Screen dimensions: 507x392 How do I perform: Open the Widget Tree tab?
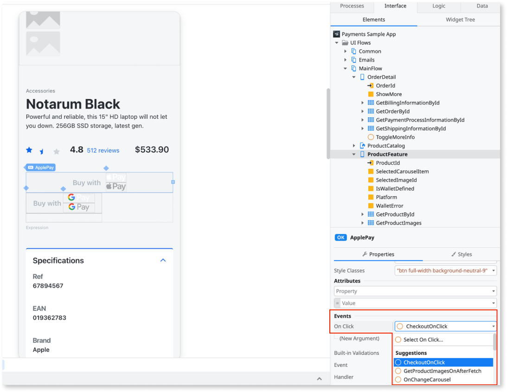[x=460, y=19]
